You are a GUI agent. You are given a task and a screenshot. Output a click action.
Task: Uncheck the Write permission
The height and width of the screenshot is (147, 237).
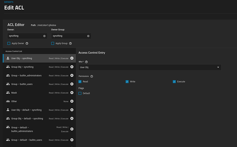pyautogui.click(x=127, y=82)
